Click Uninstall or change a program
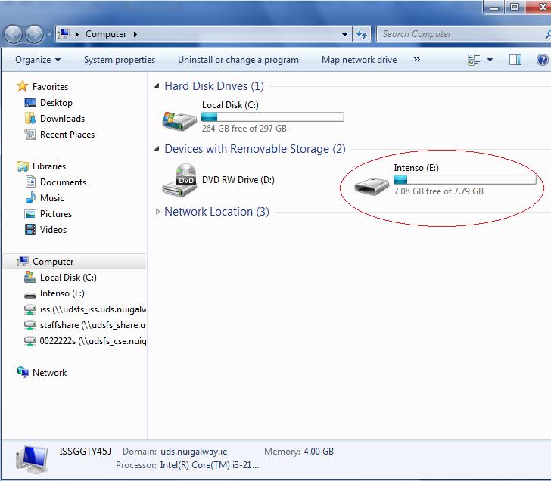The height and width of the screenshot is (481, 551). click(x=238, y=60)
